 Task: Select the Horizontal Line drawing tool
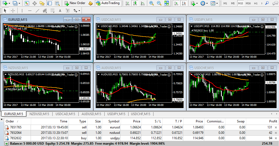(x=30, y=11)
